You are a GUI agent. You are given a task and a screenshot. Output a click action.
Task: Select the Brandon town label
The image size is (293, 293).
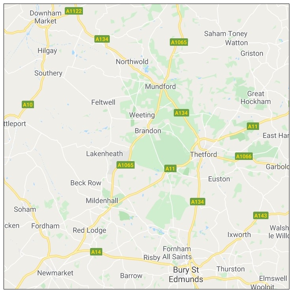click(148, 131)
